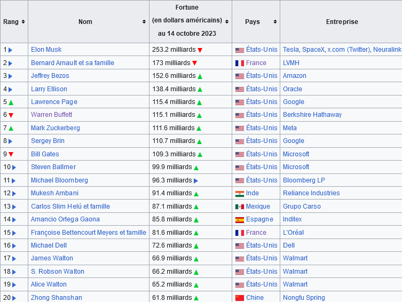Open LVMH company link
The height and width of the screenshot is (302, 402).
291,63
